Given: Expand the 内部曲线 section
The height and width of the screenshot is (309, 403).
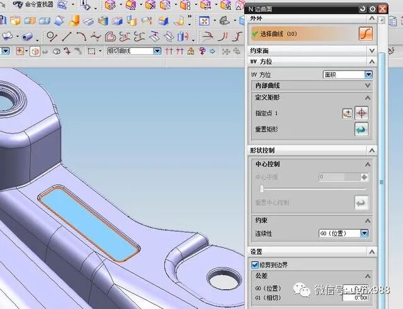Looking at the screenshot, I should point(368,86).
